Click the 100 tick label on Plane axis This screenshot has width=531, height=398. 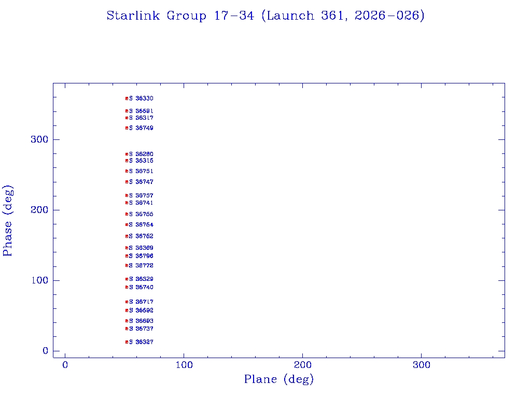[184, 365]
